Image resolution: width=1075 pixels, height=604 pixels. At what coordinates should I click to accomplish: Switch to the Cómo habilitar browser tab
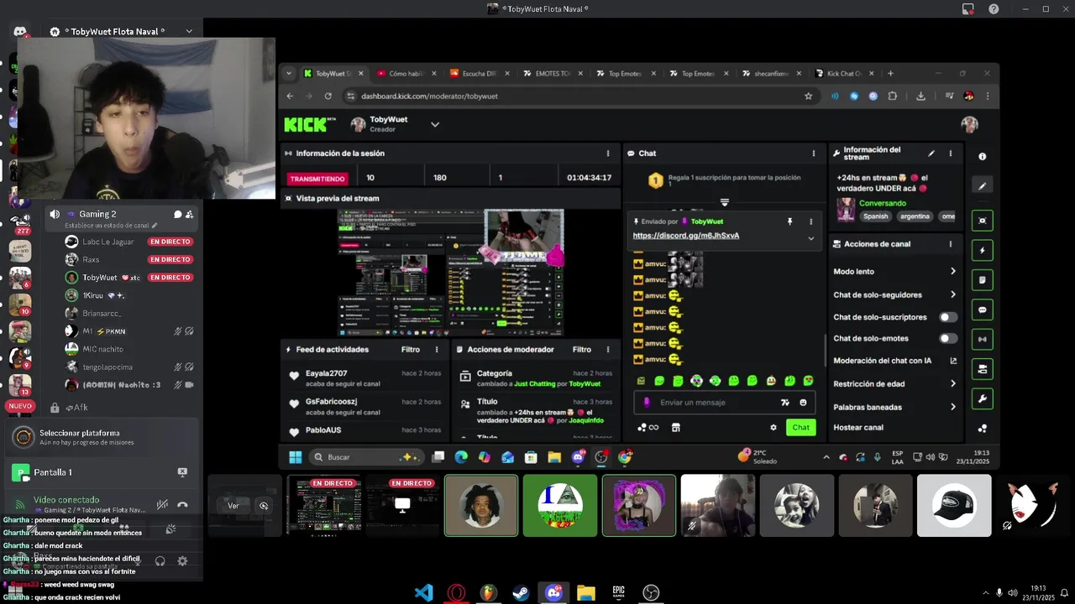click(x=405, y=74)
